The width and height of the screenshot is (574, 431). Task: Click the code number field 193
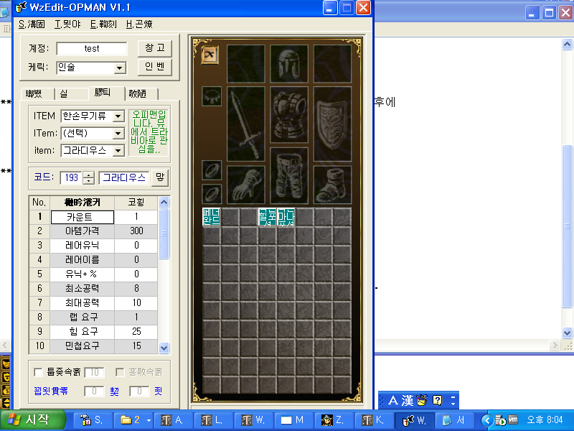click(x=72, y=177)
